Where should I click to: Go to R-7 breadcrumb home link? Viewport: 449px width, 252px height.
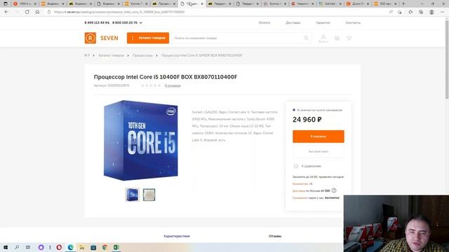[87, 55]
